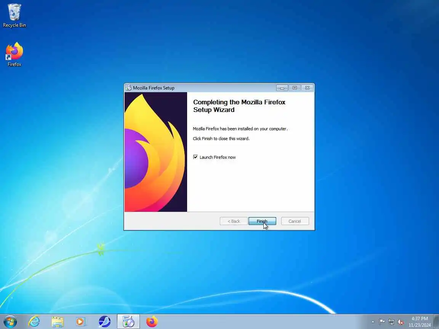Open Firefox from the taskbar
Screen dimensions: 439x329
tap(152, 322)
